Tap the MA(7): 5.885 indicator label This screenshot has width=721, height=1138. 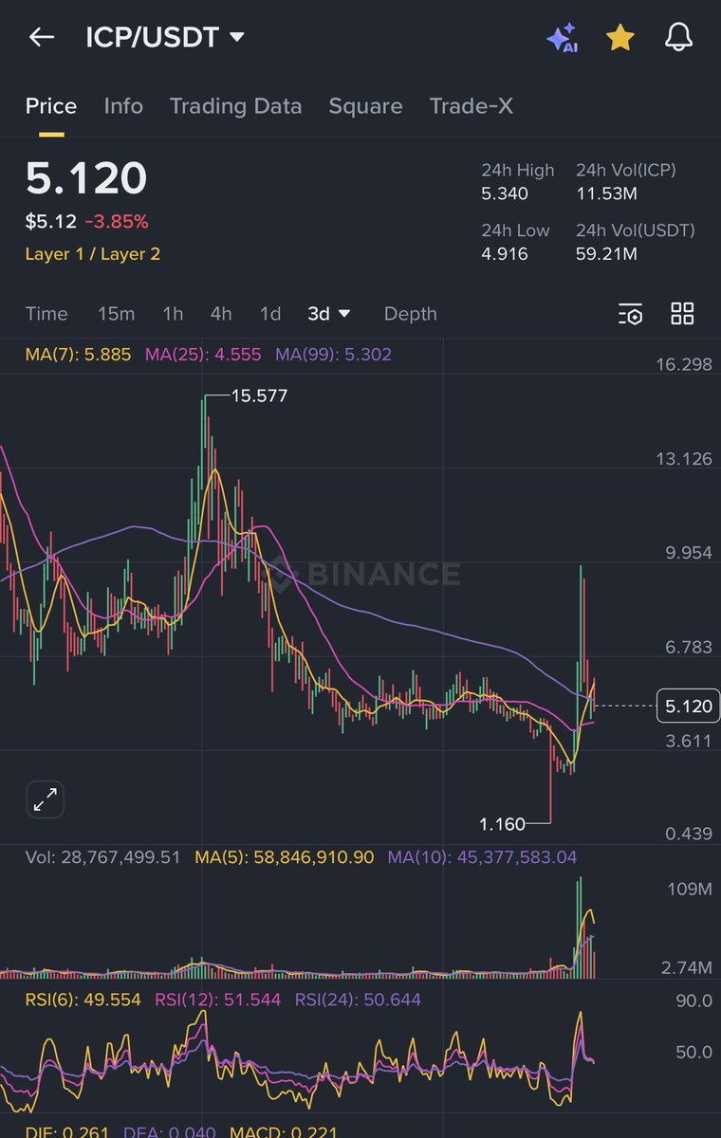[x=79, y=355]
